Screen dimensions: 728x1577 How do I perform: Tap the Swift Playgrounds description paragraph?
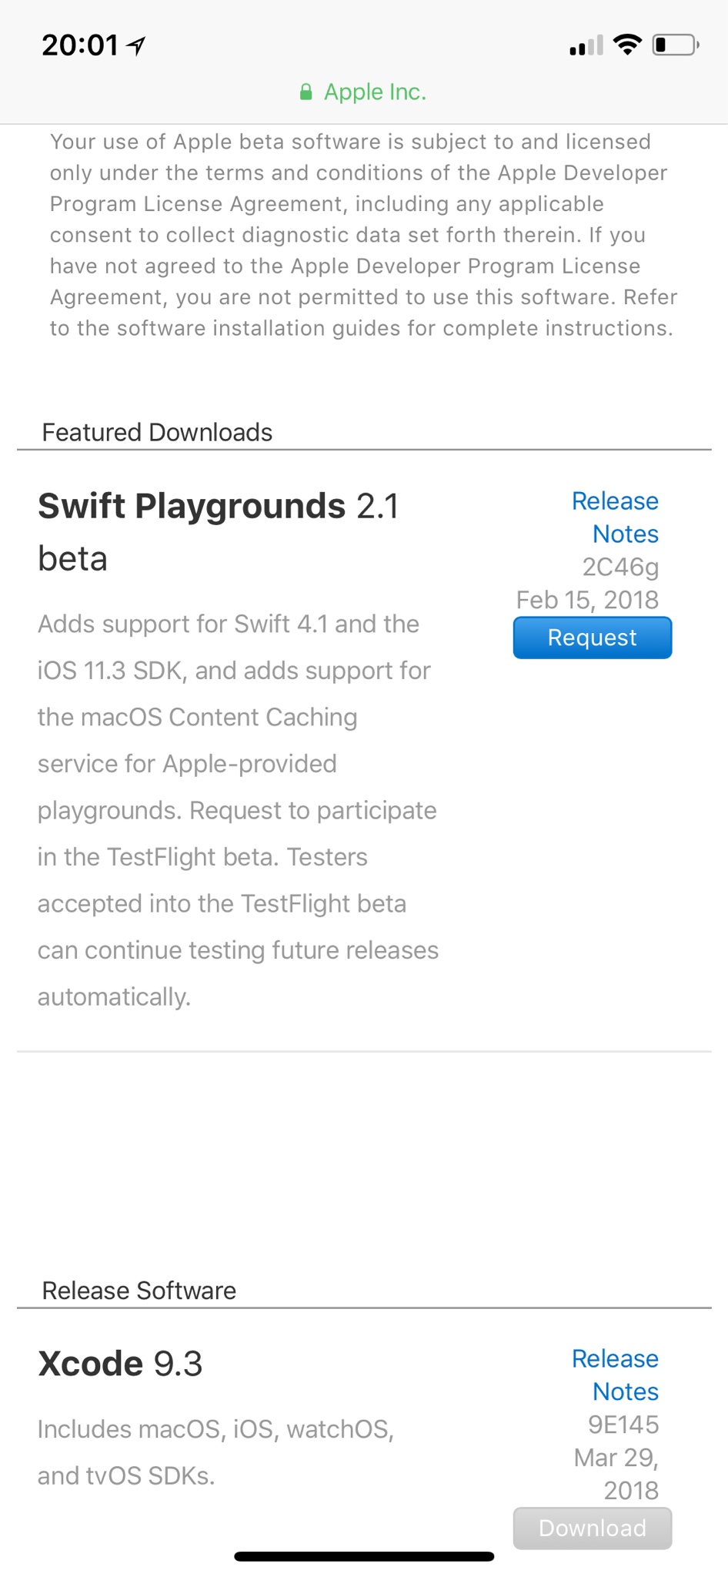click(x=238, y=810)
